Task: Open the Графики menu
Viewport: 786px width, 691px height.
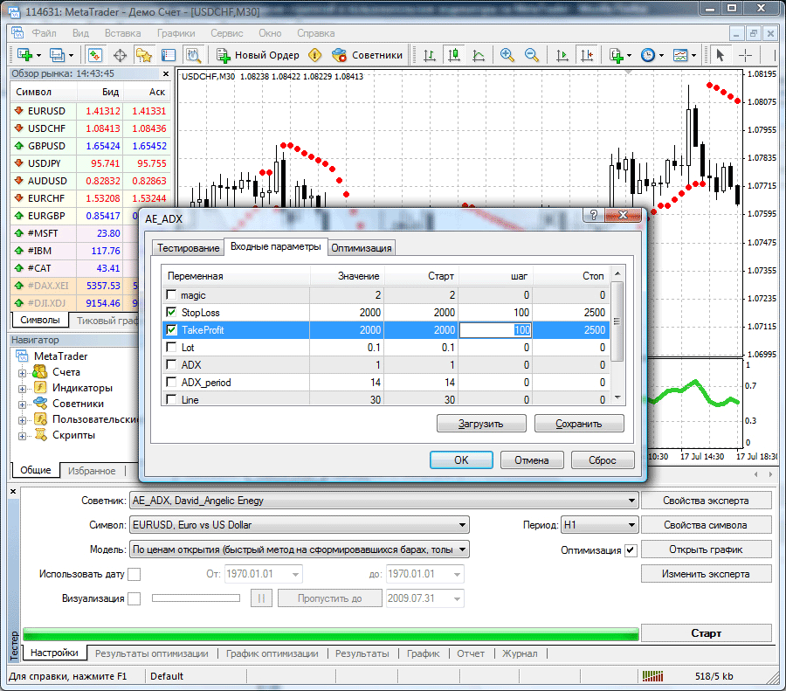Action: (x=176, y=33)
